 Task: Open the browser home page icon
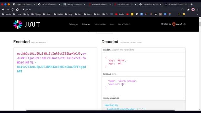17,10
